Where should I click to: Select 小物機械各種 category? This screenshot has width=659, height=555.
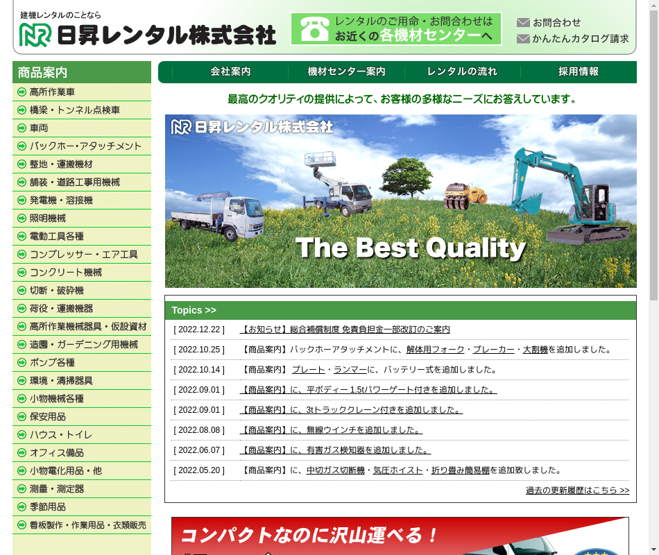(82, 399)
